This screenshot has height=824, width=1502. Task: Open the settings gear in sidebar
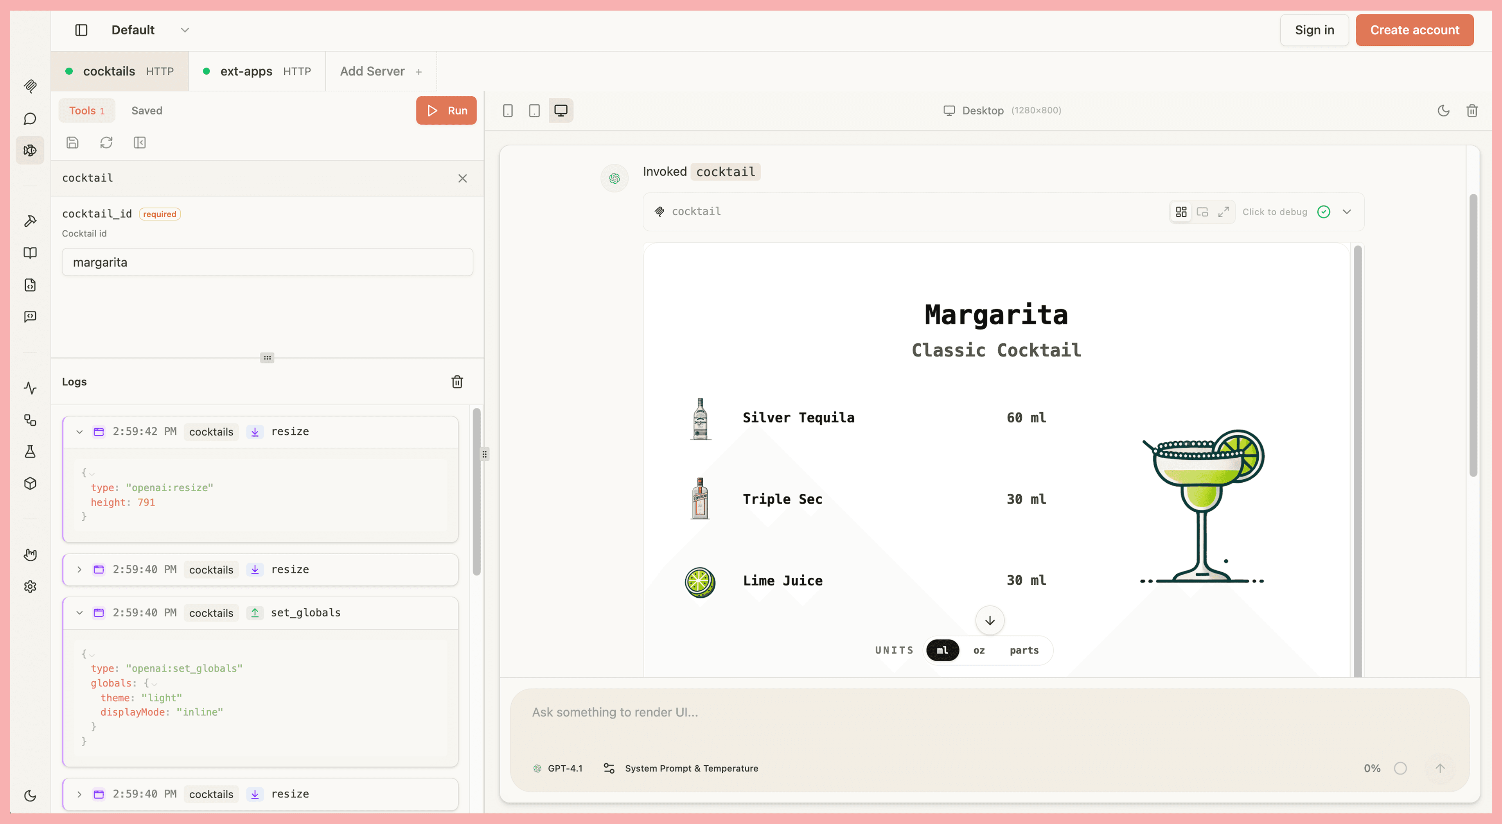pyautogui.click(x=31, y=586)
